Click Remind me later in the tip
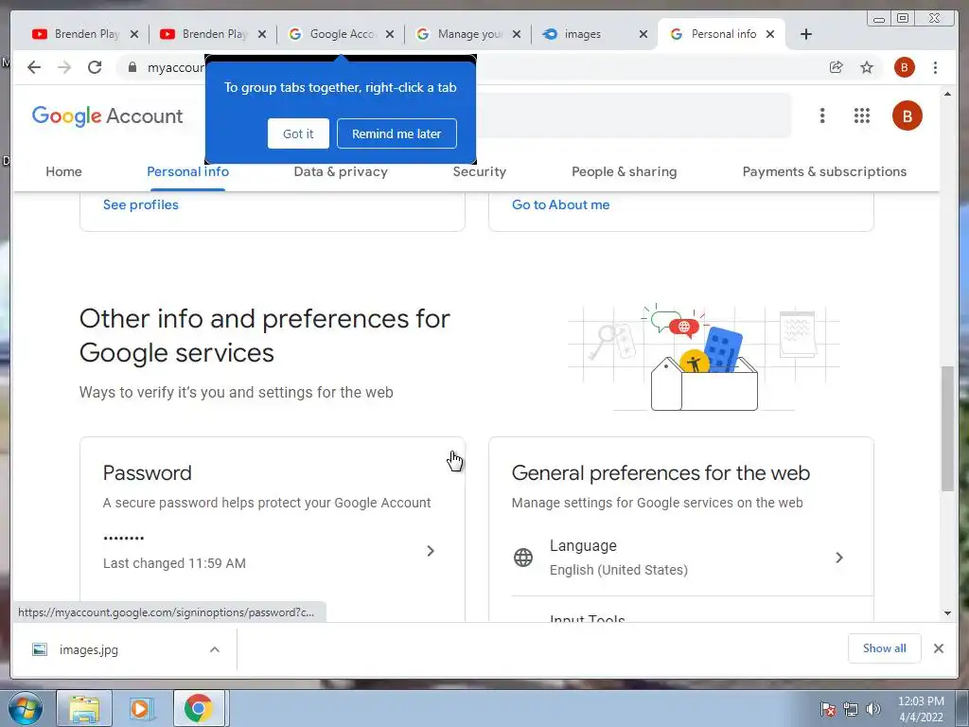The image size is (969, 727). click(x=396, y=133)
